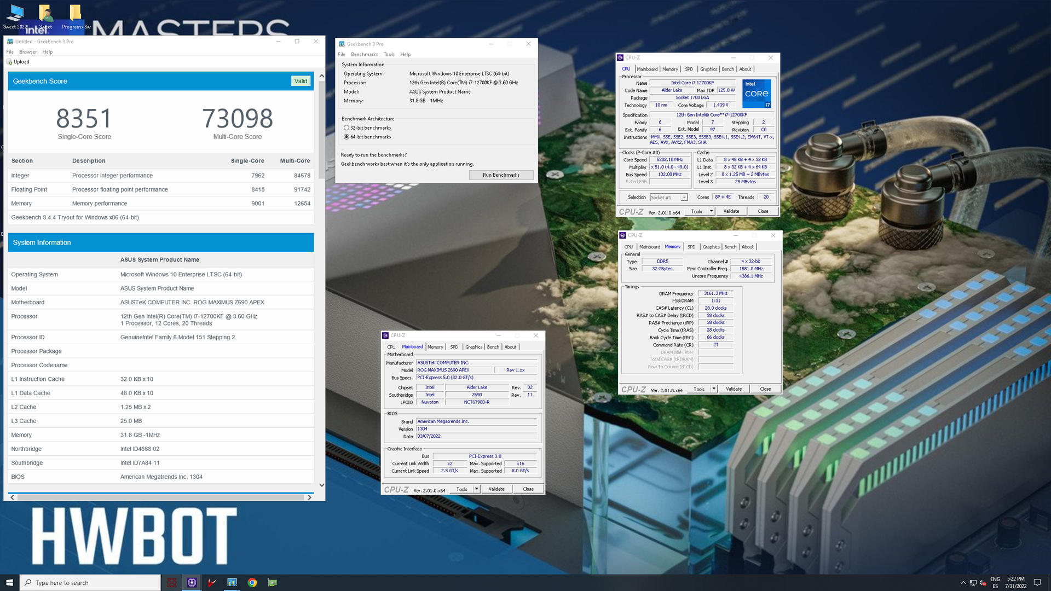Expand Tools dropdown arrow in CPU-Z Memory window
This screenshot has height=591, width=1051.
(x=714, y=389)
